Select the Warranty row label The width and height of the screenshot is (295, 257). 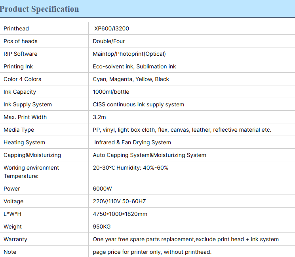click(x=15, y=239)
